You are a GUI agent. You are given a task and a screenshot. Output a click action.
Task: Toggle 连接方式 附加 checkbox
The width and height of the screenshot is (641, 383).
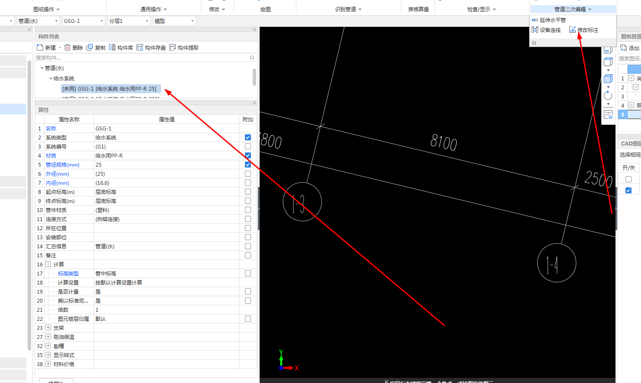(x=248, y=219)
